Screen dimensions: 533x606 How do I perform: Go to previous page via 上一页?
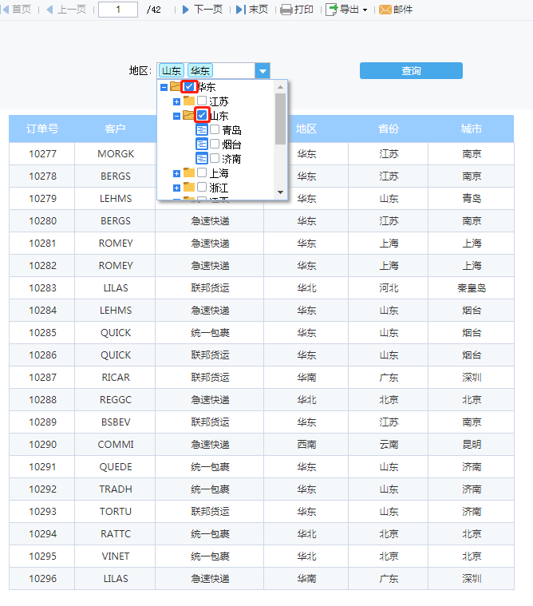(66, 10)
